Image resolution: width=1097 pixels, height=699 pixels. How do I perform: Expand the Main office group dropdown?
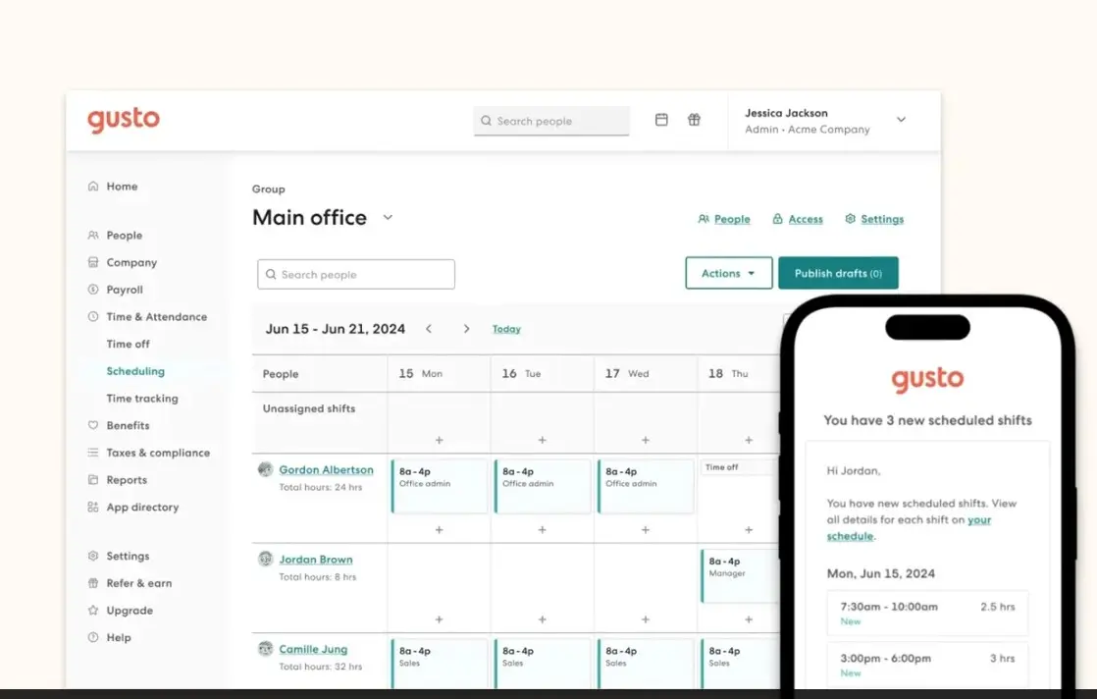click(x=388, y=217)
